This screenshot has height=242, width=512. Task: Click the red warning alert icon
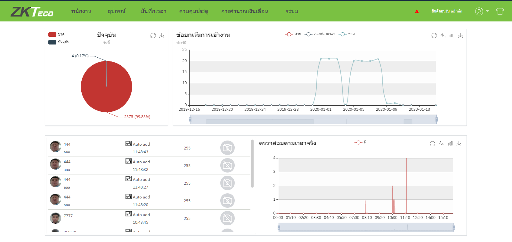point(417,11)
